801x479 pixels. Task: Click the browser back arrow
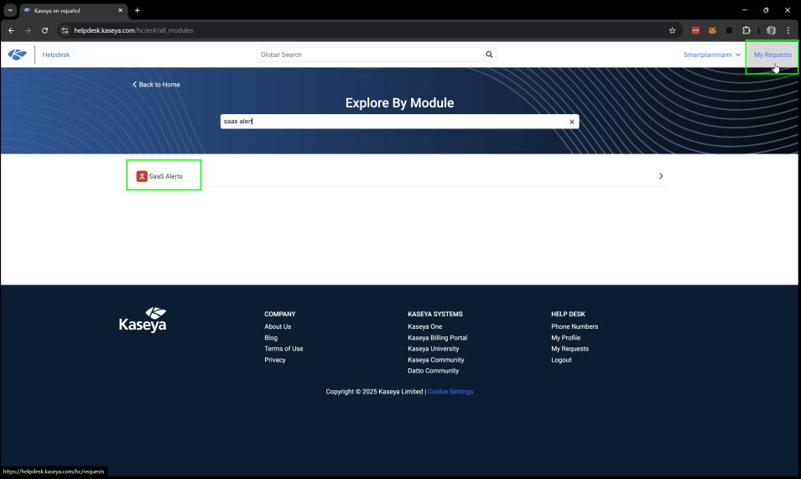tap(11, 31)
